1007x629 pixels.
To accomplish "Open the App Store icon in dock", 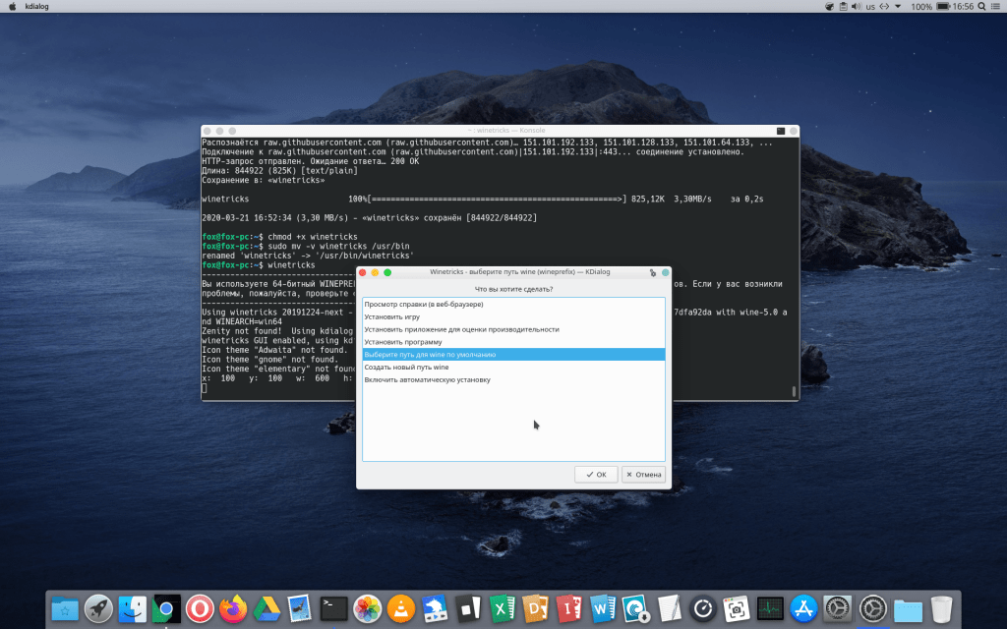I will (x=804, y=608).
